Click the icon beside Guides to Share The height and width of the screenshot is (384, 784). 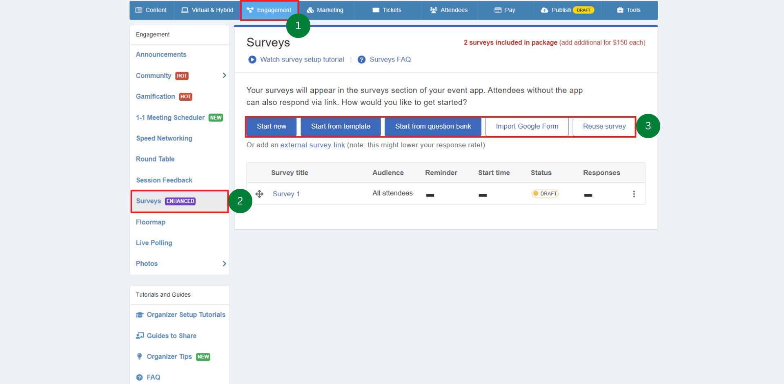click(x=140, y=335)
